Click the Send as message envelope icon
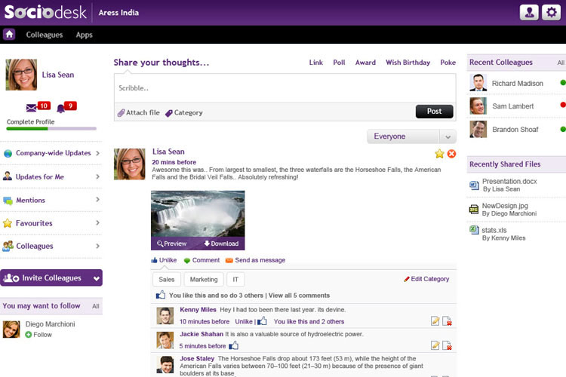Image resolution: width=566 pixels, height=377 pixels. click(229, 260)
